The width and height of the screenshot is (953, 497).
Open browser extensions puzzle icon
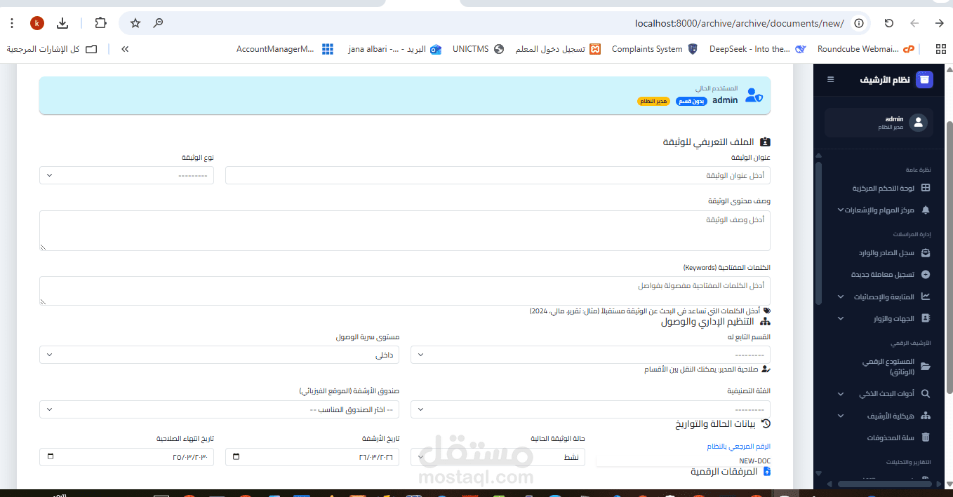(x=100, y=23)
